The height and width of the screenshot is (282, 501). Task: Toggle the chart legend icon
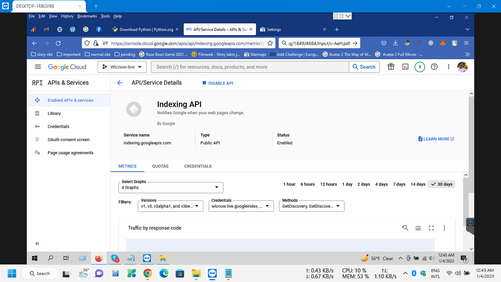point(418,228)
